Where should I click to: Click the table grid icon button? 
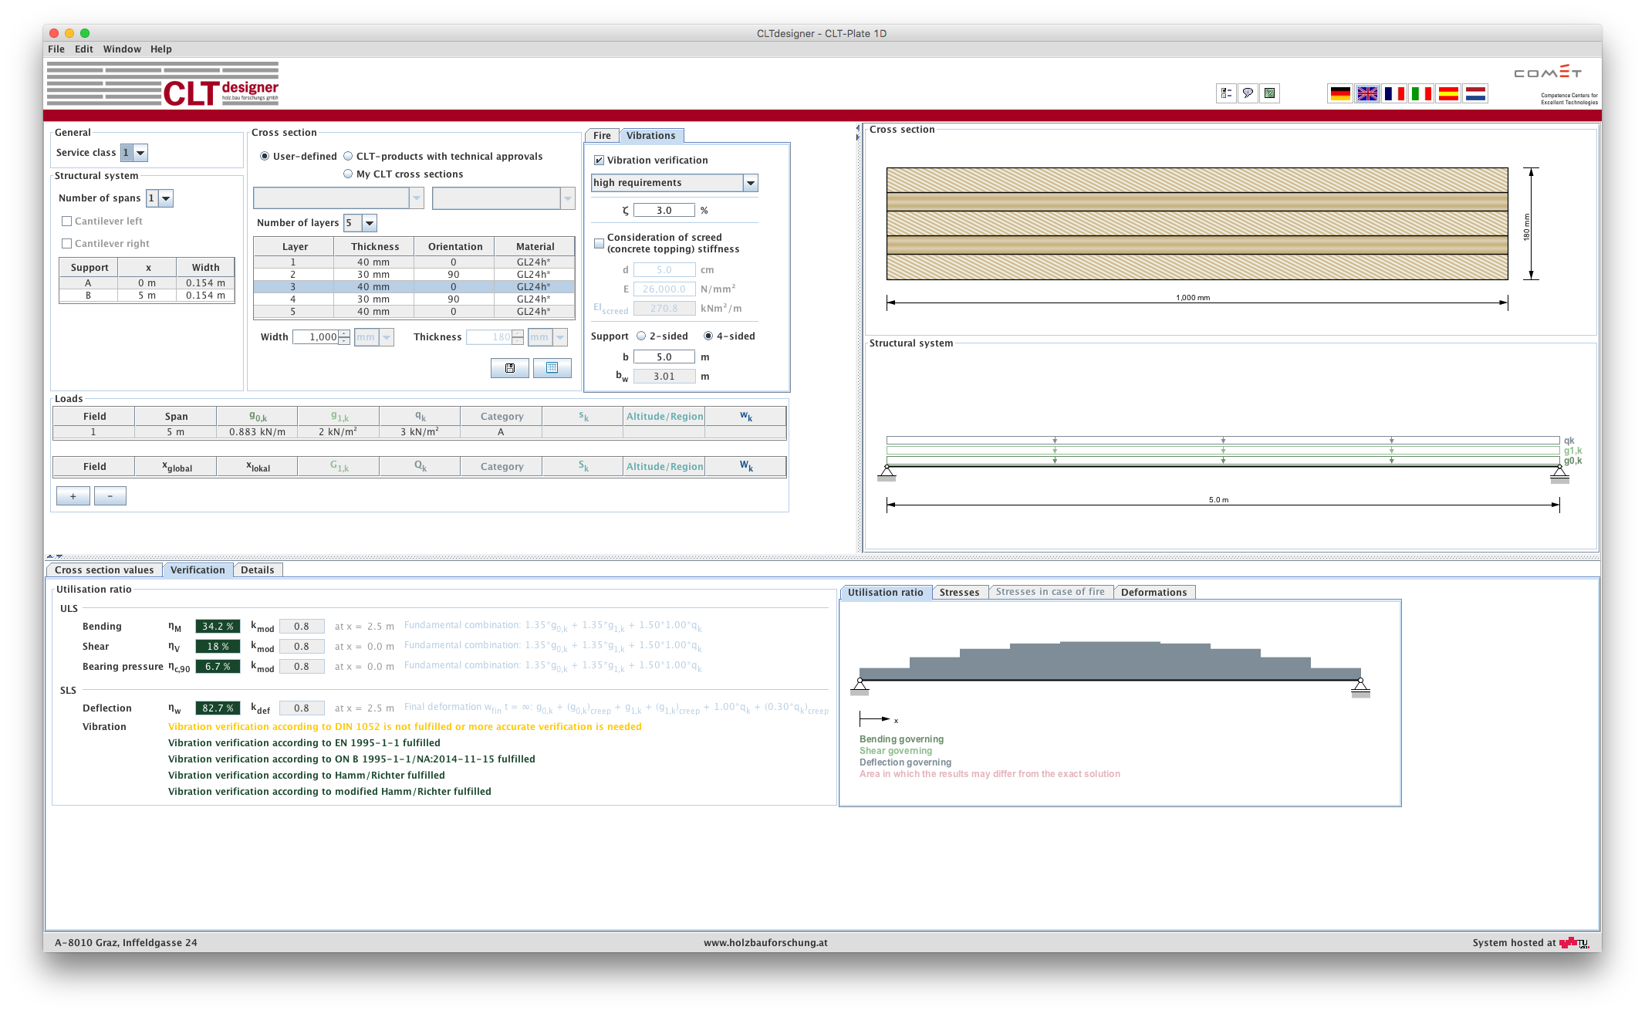[x=552, y=368]
